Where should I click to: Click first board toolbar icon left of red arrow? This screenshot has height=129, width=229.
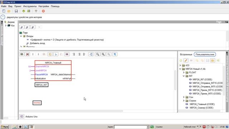(x=22, y=54)
